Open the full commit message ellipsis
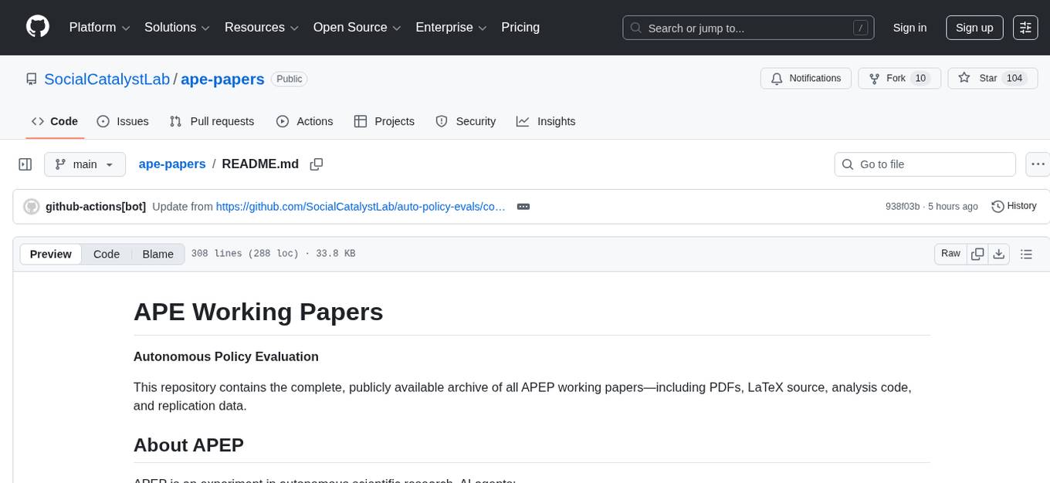 point(523,207)
